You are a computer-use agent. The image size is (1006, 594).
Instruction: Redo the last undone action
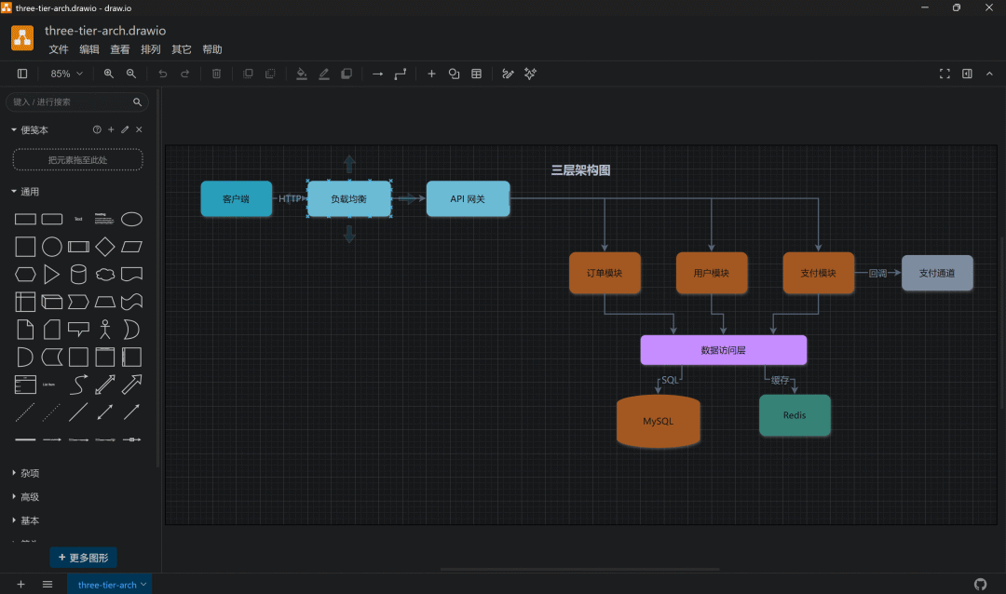coord(184,74)
